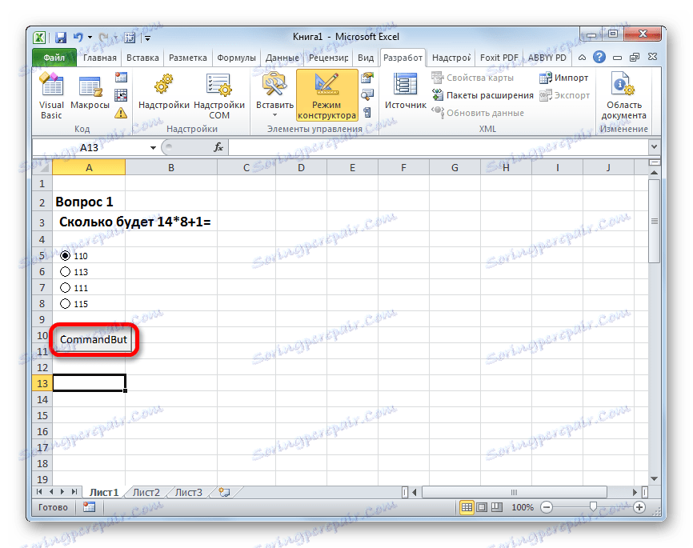This screenshot has width=693, height=548.
Task: Click the Undo arrow icon
Action: 78,38
